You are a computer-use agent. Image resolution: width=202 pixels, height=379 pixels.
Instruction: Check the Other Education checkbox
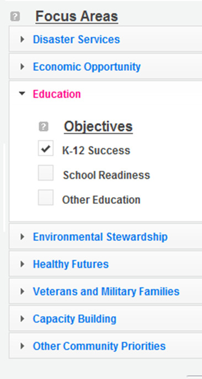click(x=46, y=197)
